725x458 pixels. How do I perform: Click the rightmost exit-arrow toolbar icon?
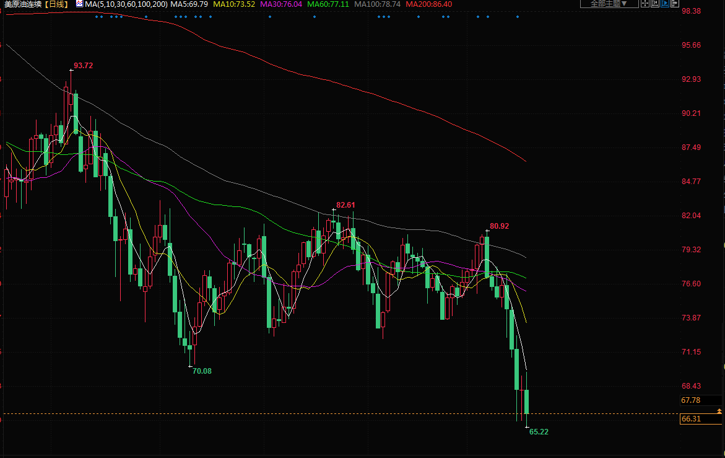tap(675, 4)
